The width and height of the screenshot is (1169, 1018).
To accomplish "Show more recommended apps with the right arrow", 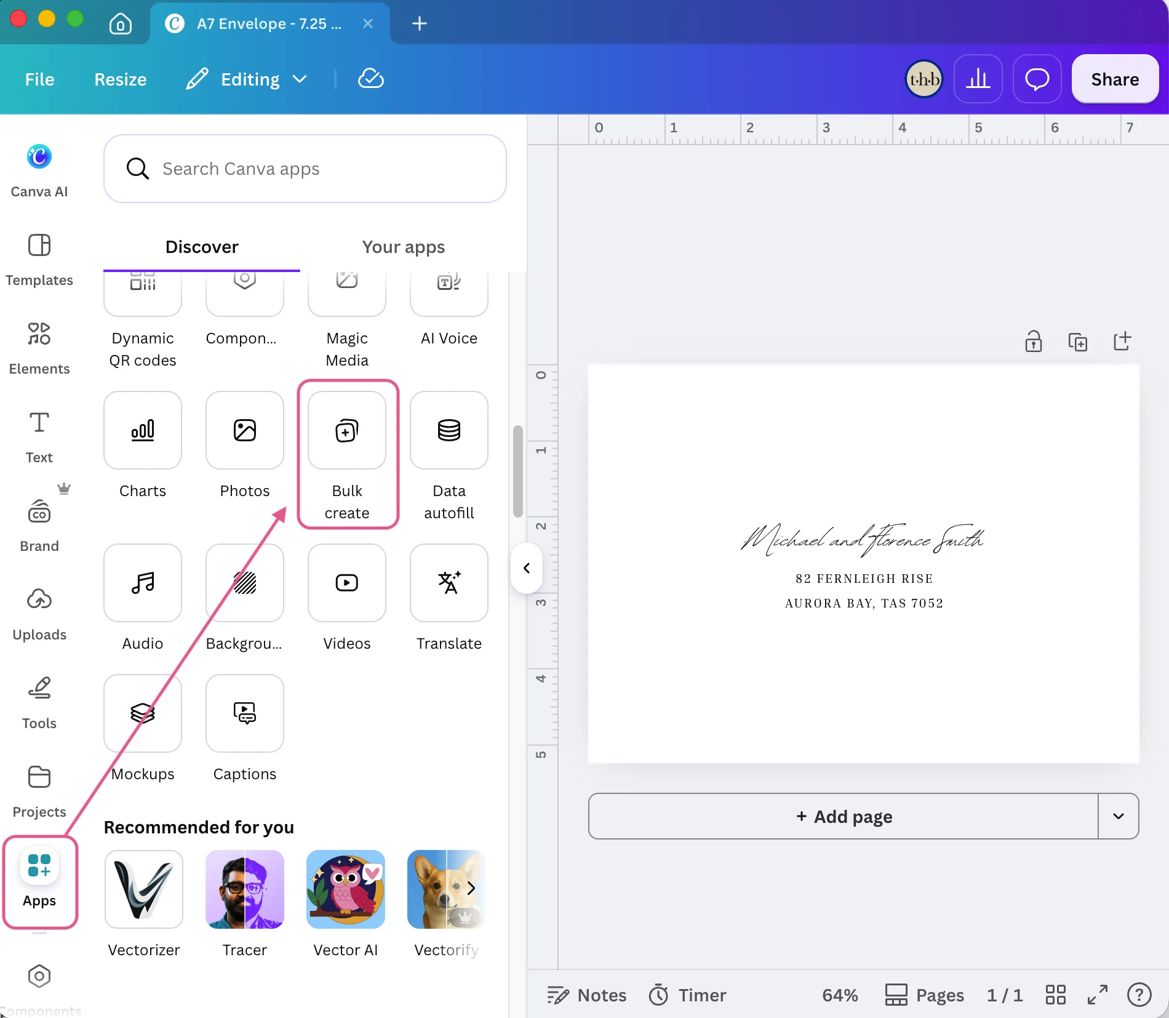I will point(471,889).
